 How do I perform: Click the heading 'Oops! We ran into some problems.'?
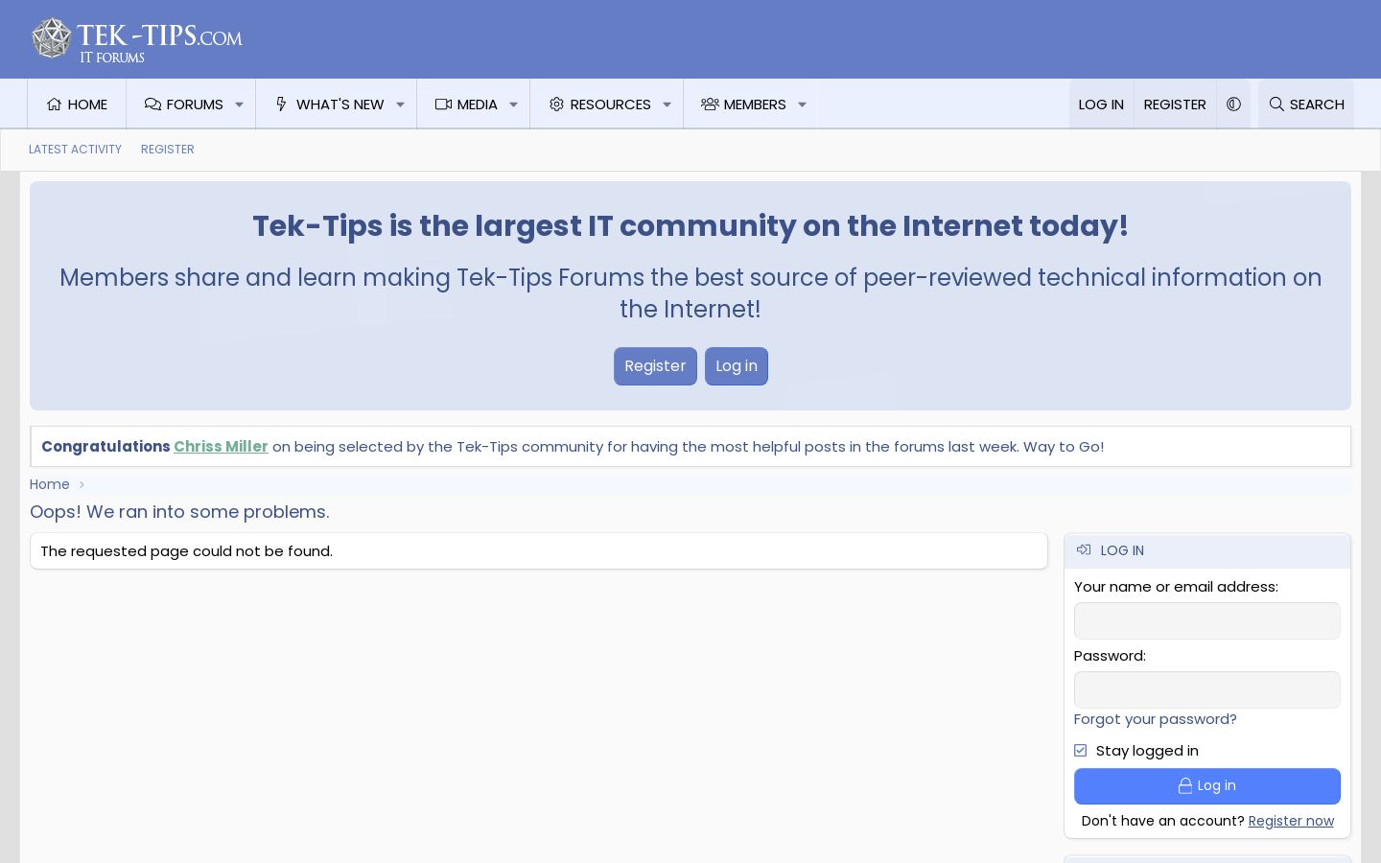pos(179,512)
